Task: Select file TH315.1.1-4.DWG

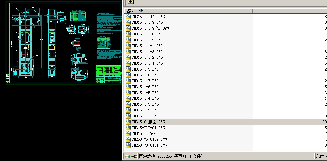Action: point(147,46)
